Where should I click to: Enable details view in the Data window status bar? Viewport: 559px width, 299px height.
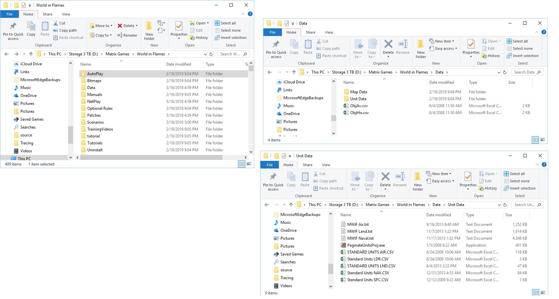[535, 140]
